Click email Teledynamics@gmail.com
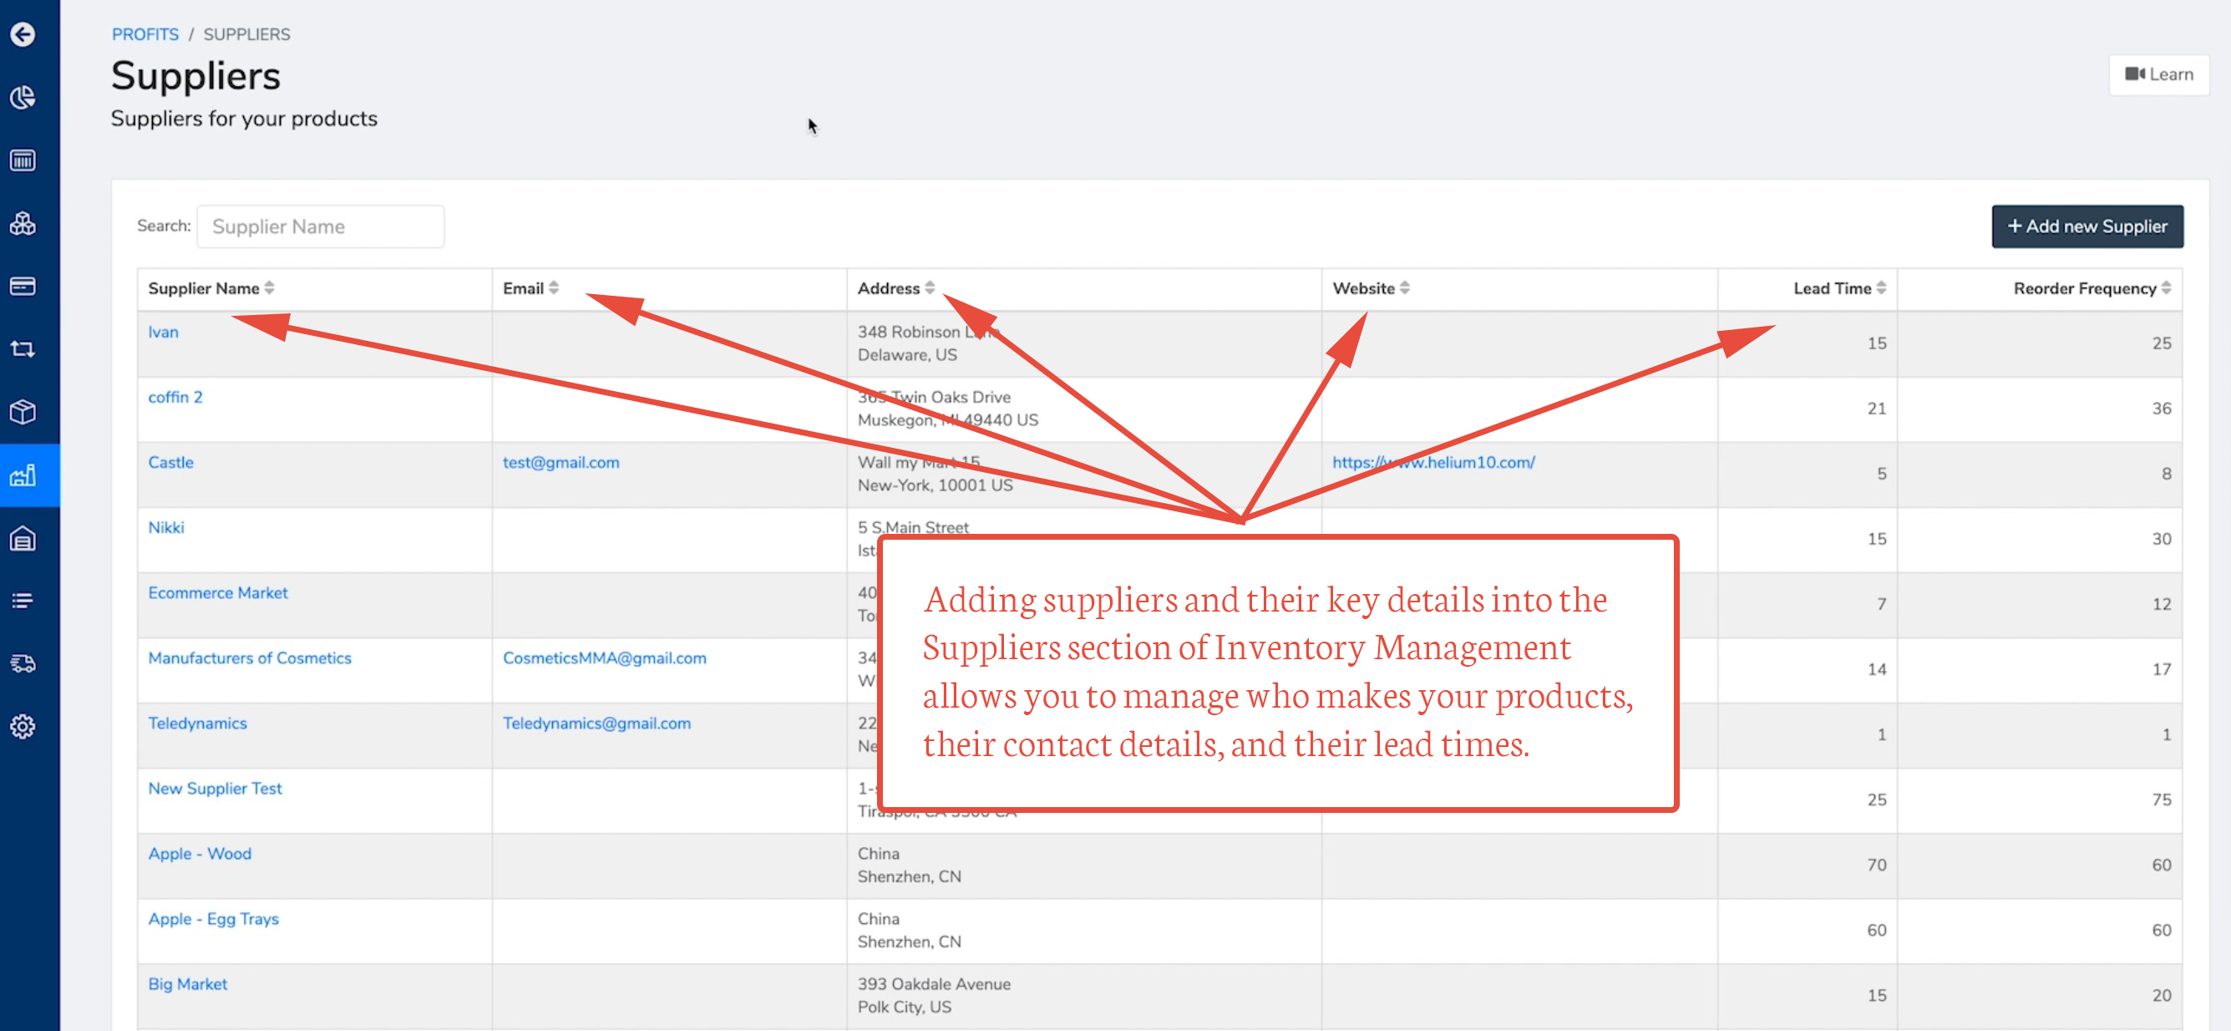2231x1031 pixels. tap(596, 723)
